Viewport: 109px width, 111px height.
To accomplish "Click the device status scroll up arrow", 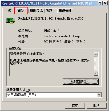I will (x=96, y=54).
